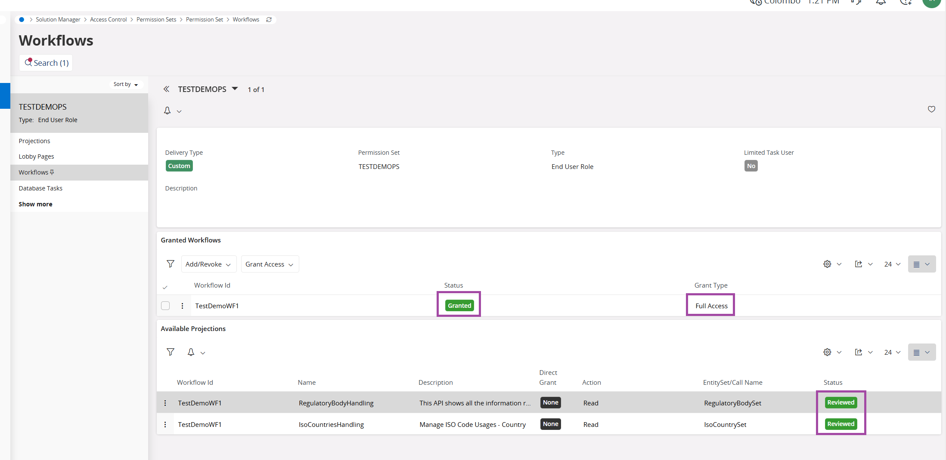Toggle select-all checkmark in Granted Workflows header
The width and height of the screenshot is (946, 460).
(165, 287)
